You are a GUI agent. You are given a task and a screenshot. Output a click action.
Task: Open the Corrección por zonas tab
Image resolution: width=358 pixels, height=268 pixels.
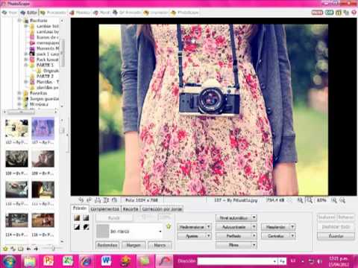pos(162,209)
